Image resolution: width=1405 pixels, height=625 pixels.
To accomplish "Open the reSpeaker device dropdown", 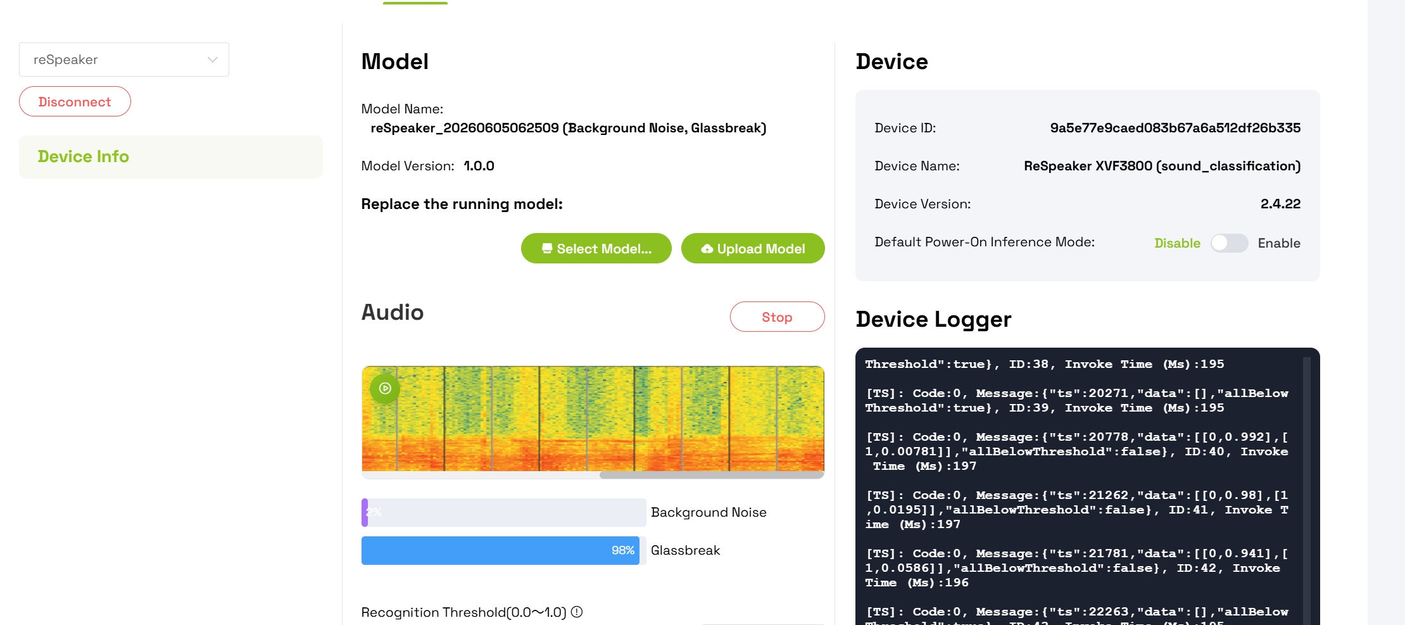I will 124,60.
